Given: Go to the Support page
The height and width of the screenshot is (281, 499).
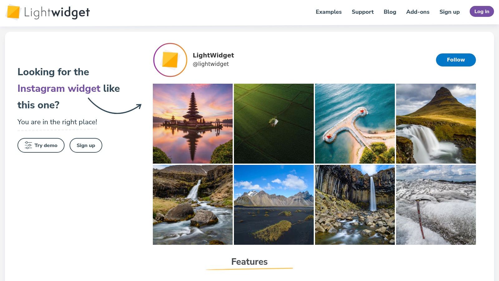Looking at the screenshot, I should (363, 12).
